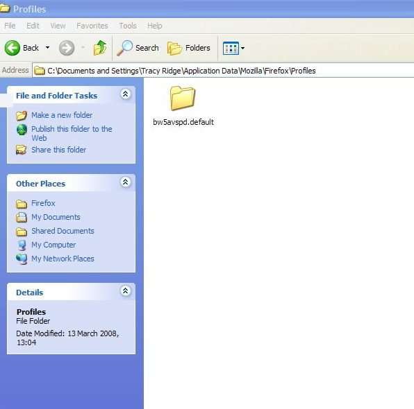Click Share this folder link
The height and width of the screenshot is (409, 414).
coord(58,150)
